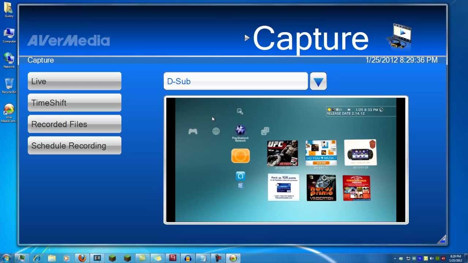Open the volume speaker tray icon
This screenshot has width=468, height=263.
point(431,259)
